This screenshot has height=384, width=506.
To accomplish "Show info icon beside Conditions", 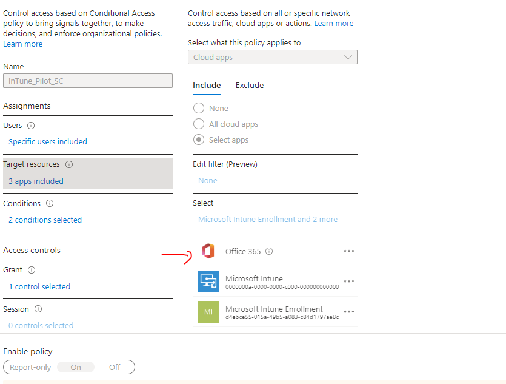I will [50, 203].
